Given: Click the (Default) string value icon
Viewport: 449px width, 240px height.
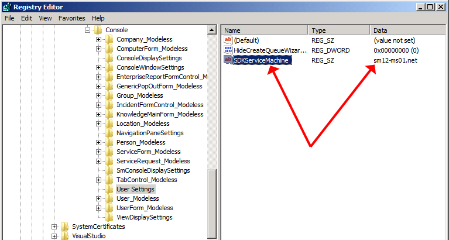Looking at the screenshot, I should pos(228,40).
